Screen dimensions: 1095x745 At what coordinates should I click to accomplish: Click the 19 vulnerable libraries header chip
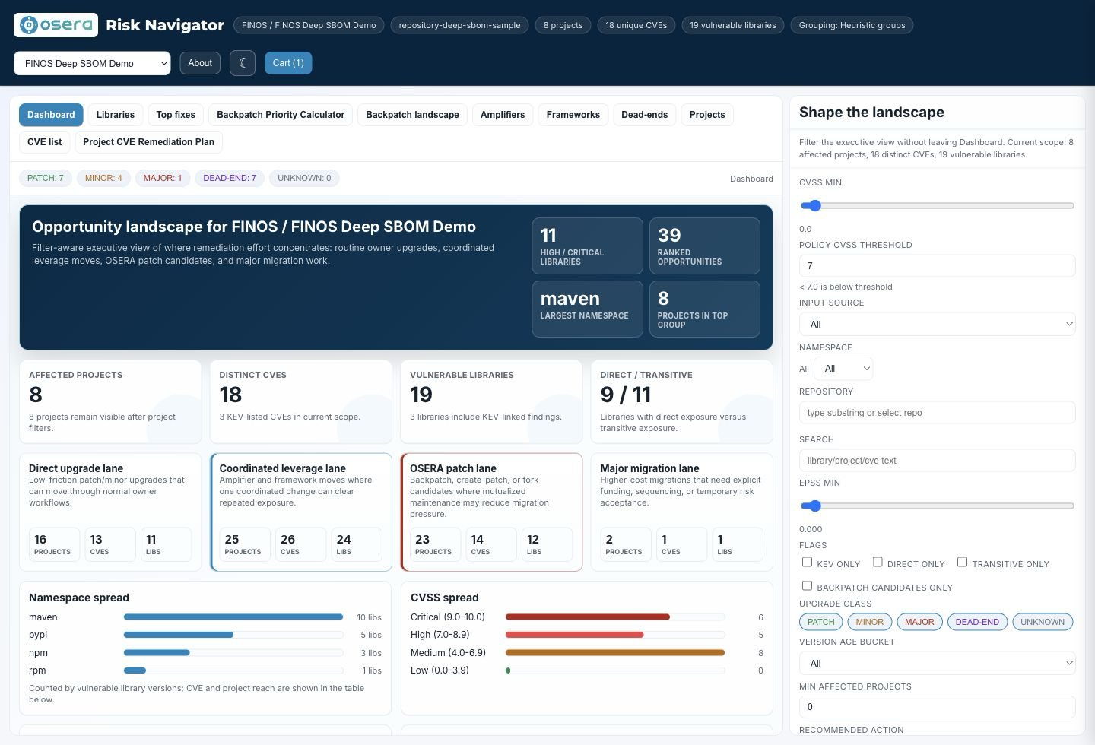(733, 25)
